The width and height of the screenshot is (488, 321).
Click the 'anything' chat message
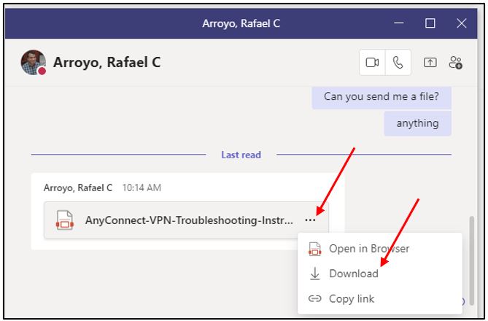(417, 123)
